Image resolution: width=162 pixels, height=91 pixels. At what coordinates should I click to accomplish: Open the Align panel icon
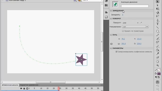[106, 12]
